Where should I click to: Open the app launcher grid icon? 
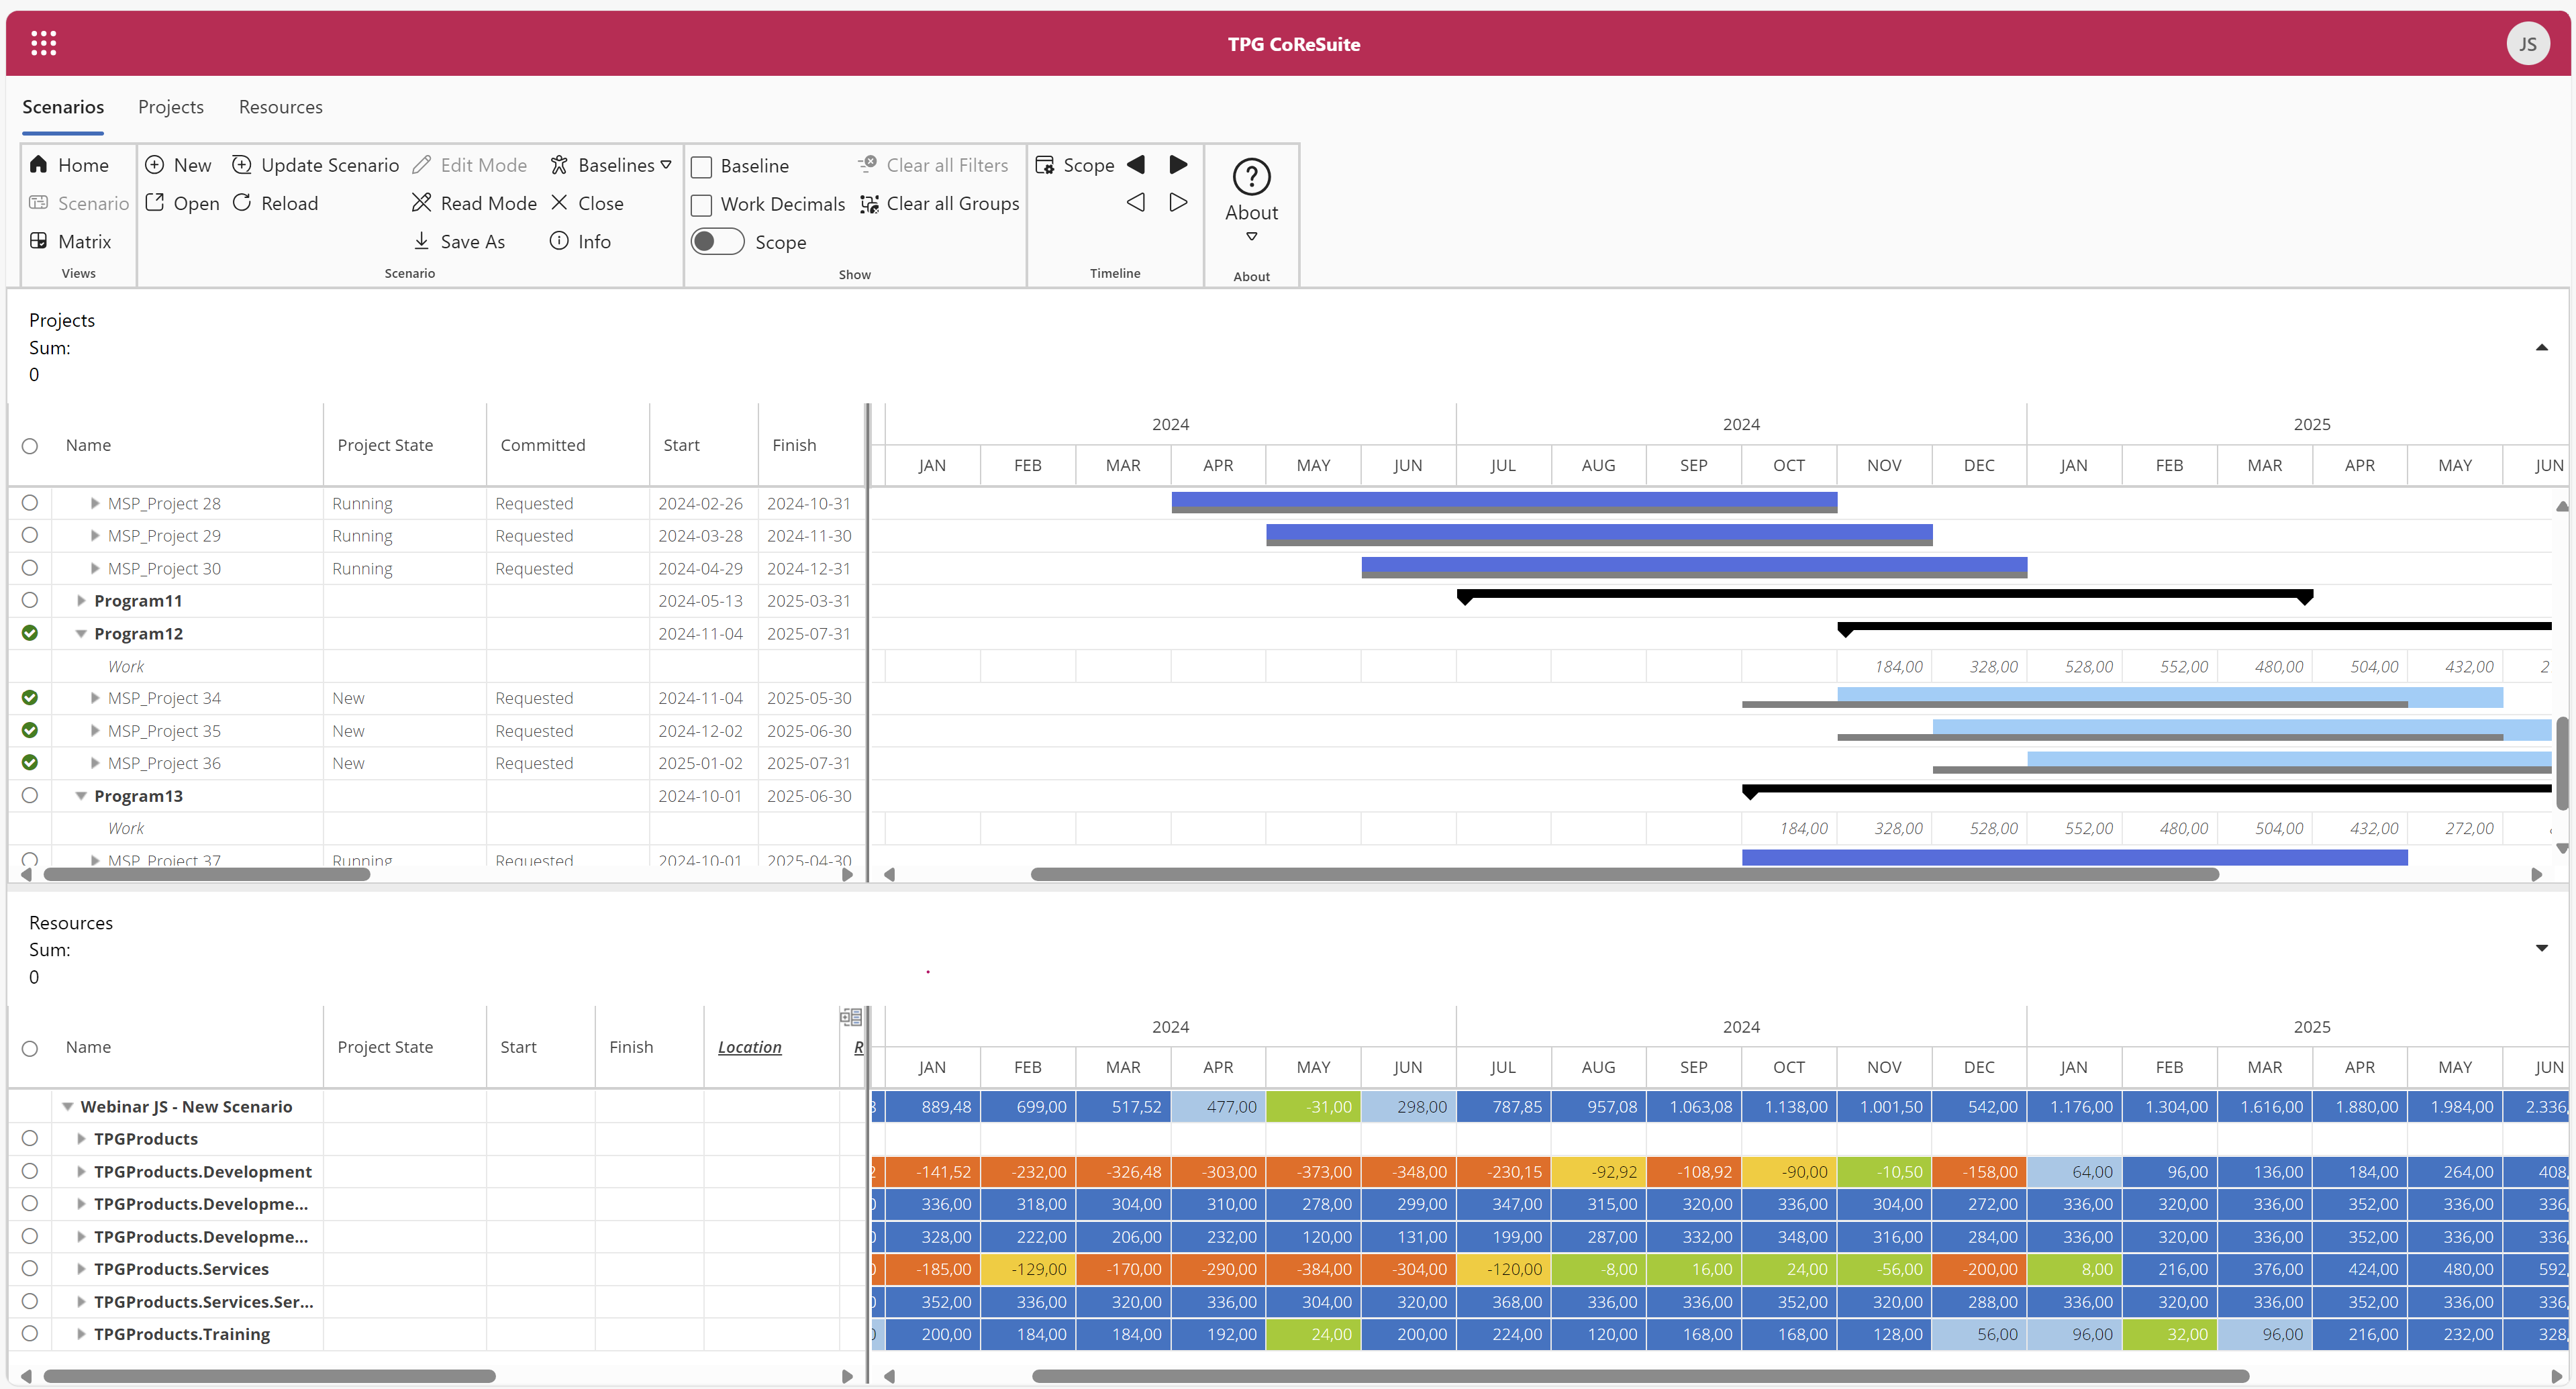[x=43, y=43]
